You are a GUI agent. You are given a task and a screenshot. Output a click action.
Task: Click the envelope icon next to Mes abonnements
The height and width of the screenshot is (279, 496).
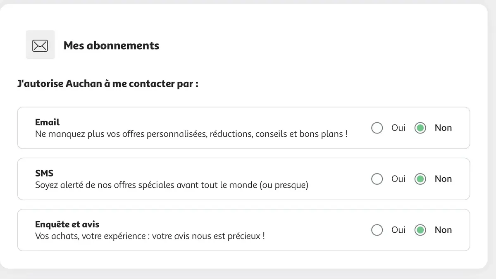(x=40, y=45)
